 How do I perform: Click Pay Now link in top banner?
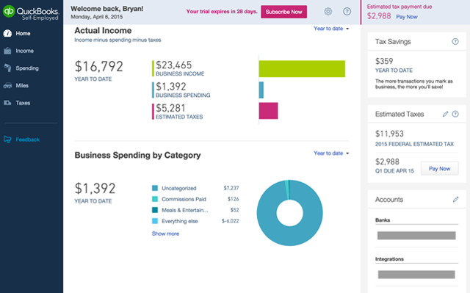click(407, 17)
